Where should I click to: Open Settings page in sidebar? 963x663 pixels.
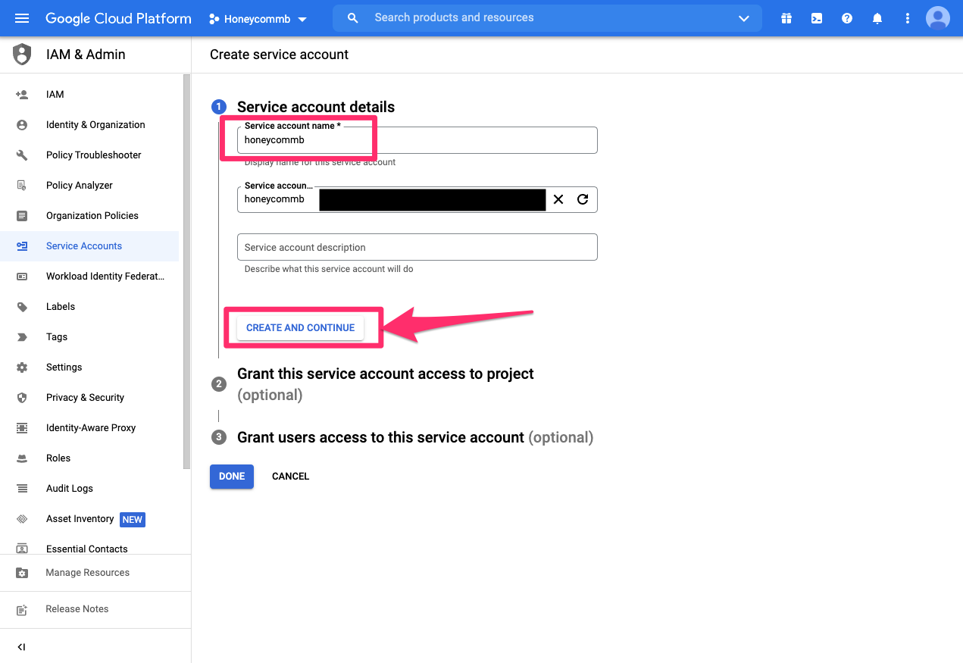click(64, 367)
